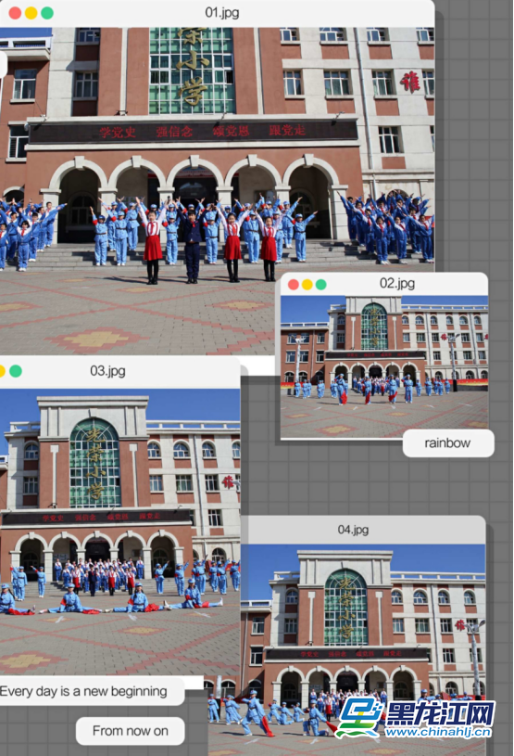Select the 04.jpg title text
Image resolution: width=514 pixels, height=756 pixels.
pos(353,530)
